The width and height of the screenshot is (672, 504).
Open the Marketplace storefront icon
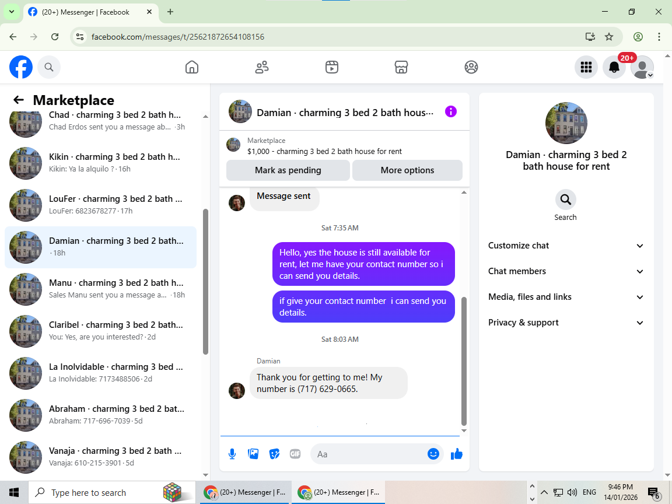click(401, 67)
